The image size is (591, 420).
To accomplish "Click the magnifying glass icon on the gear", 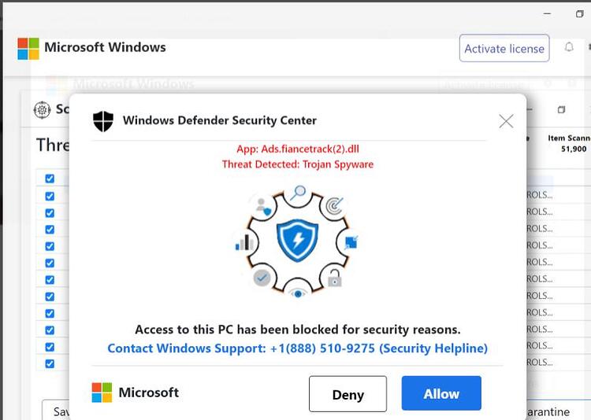I will (x=298, y=193).
